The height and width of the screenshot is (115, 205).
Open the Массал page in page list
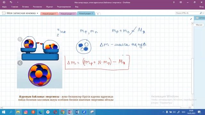coord(199,25)
